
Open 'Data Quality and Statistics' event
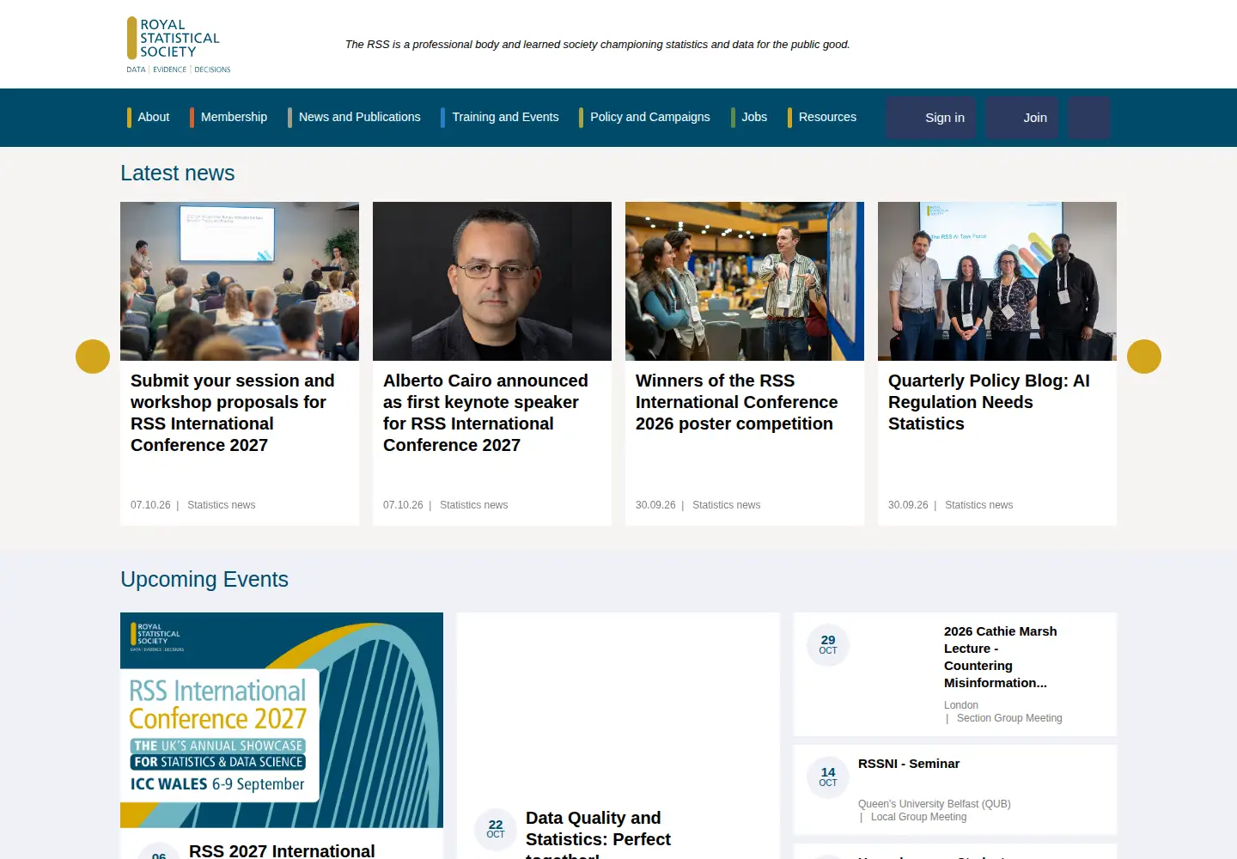pos(598,833)
